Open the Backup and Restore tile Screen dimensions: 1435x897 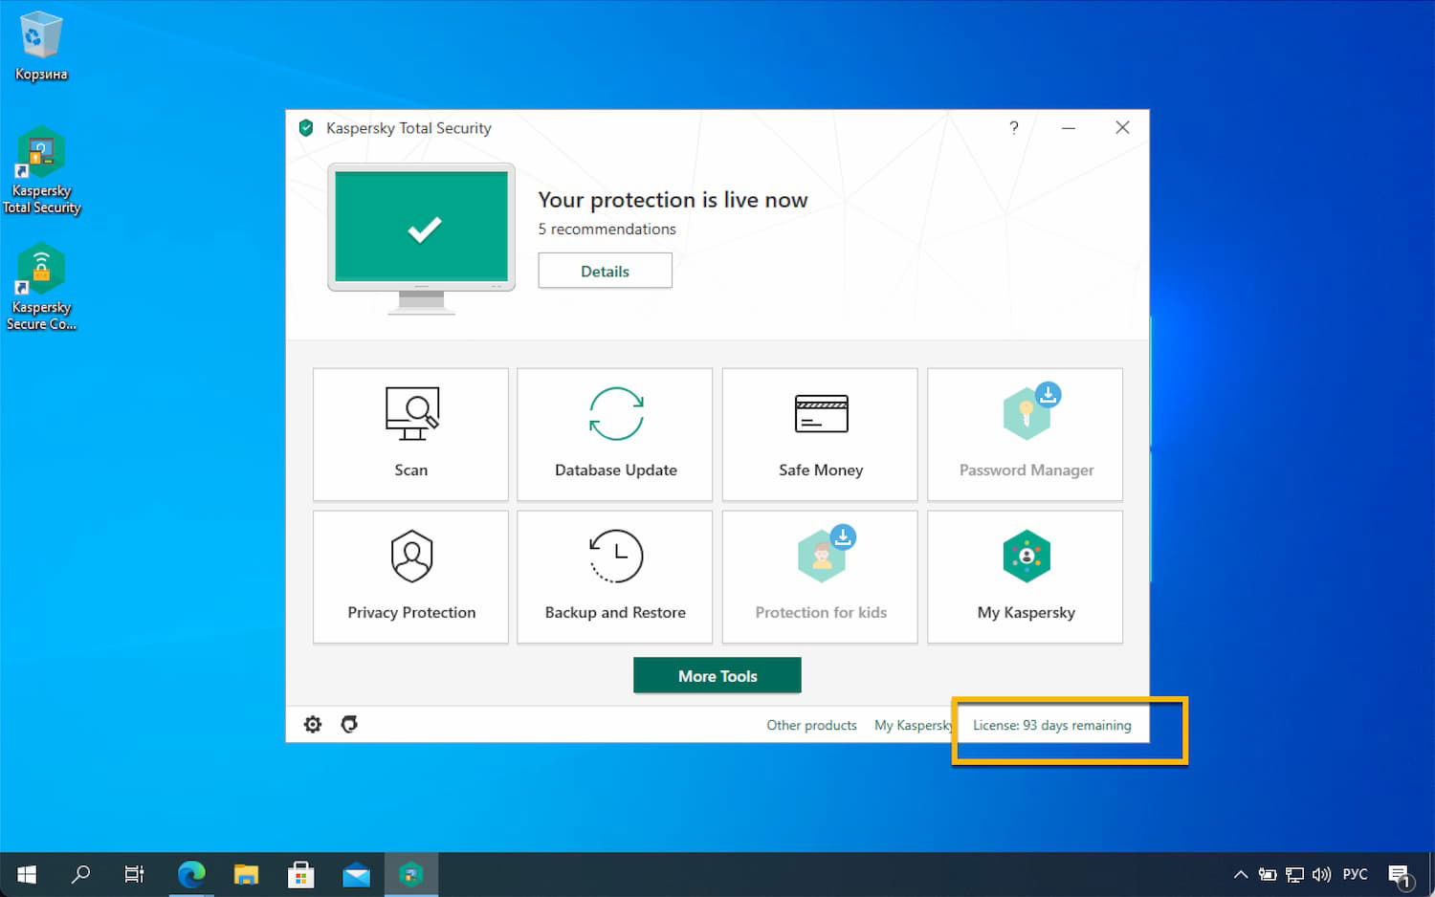(x=615, y=577)
